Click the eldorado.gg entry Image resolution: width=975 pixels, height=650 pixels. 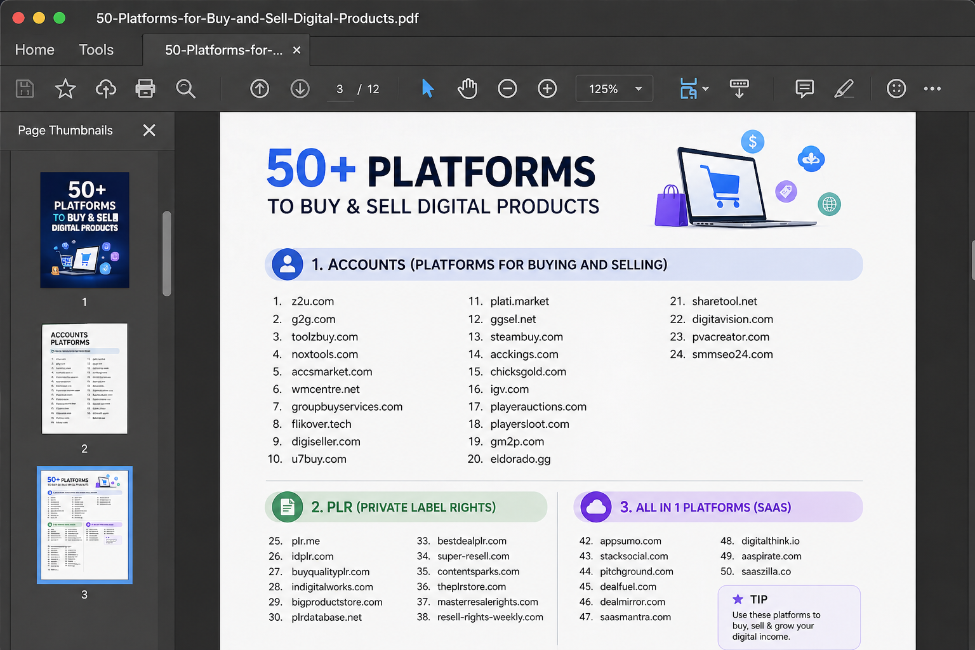coord(520,459)
